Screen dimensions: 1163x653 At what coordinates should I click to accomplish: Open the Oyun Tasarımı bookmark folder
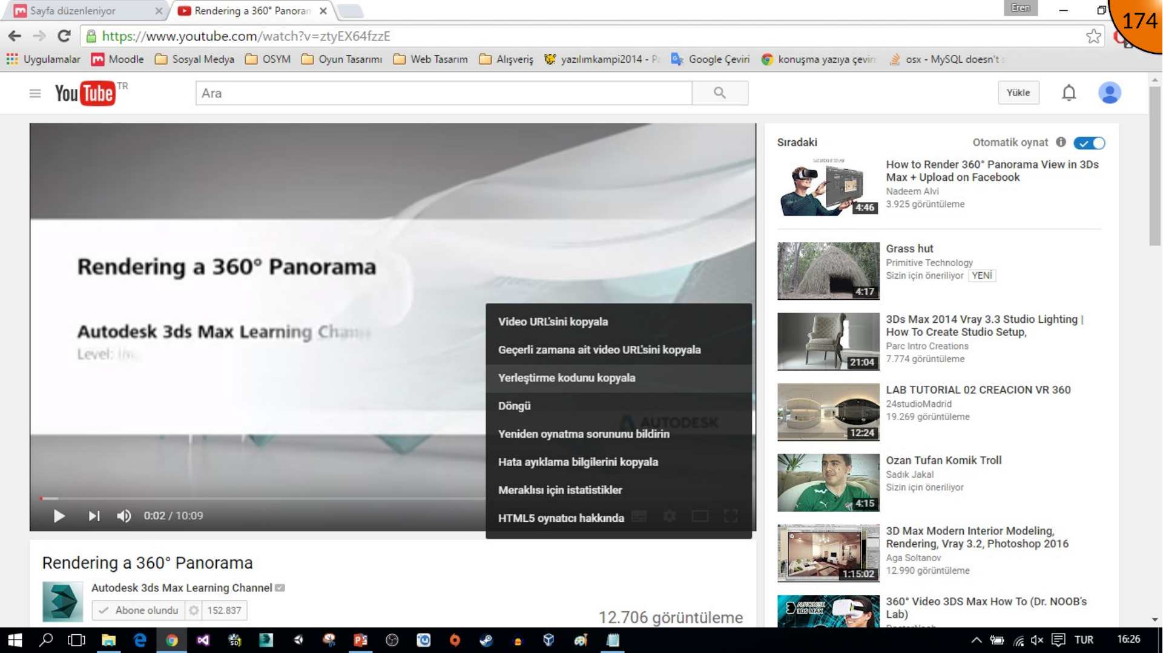(x=342, y=59)
